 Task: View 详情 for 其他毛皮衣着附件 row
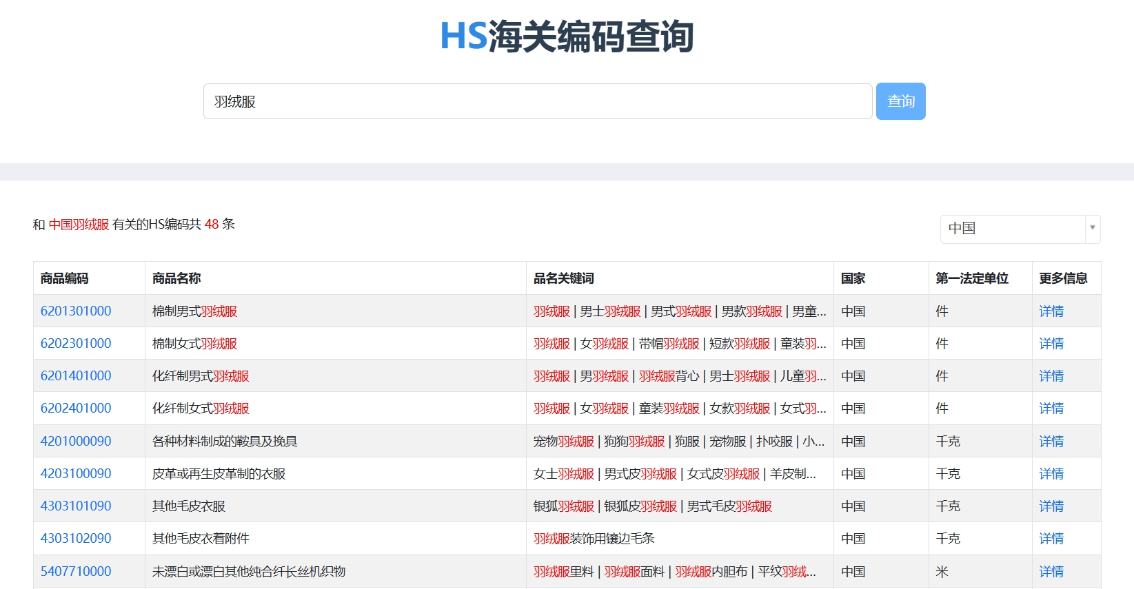(1051, 538)
